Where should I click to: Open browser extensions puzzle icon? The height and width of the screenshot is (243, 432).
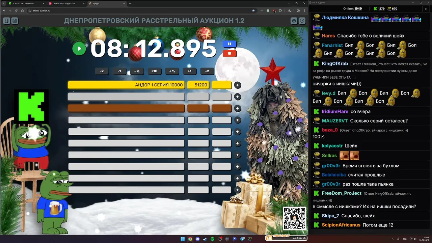(x=280, y=10)
